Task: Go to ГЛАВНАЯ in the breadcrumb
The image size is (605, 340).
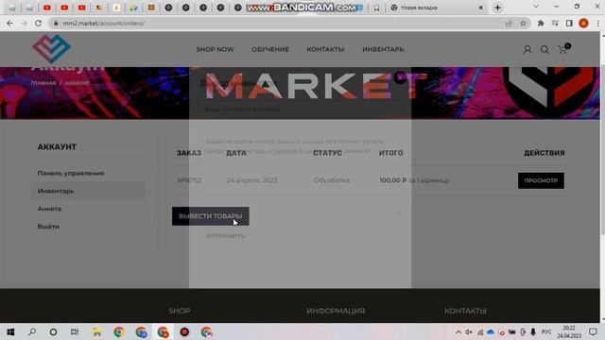Action: pyautogui.click(x=43, y=83)
